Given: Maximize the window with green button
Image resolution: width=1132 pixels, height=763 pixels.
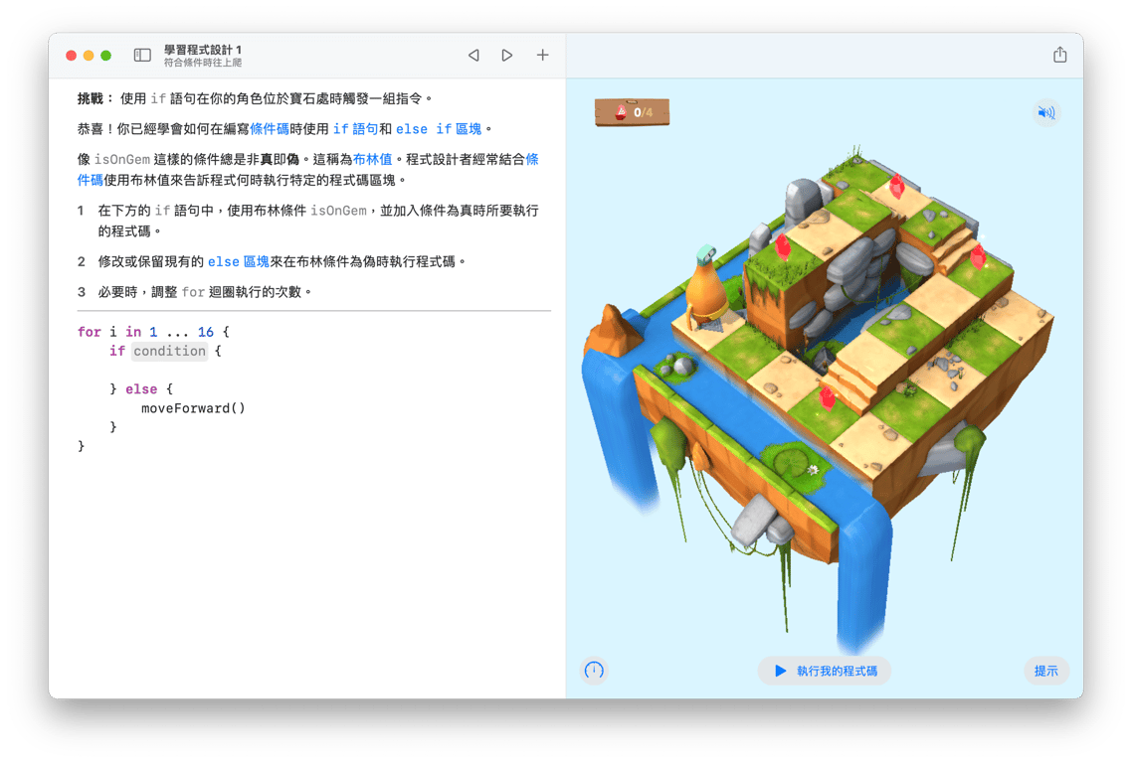Looking at the screenshot, I should point(106,56).
